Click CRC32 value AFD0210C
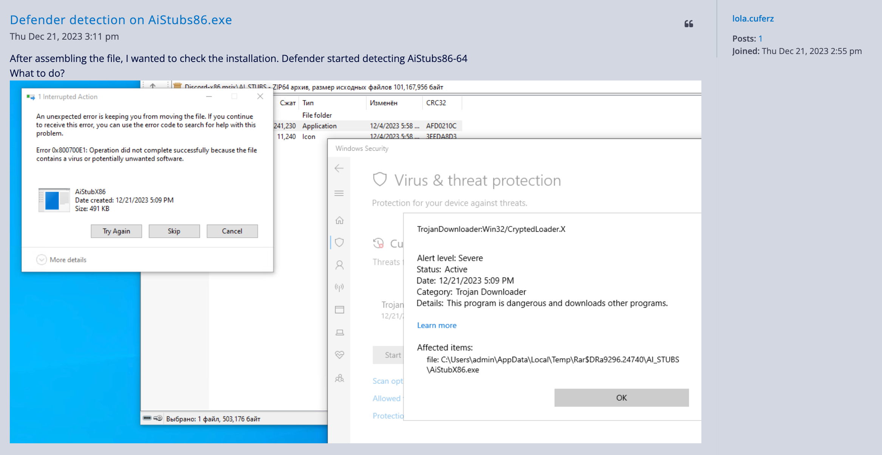The width and height of the screenshot is (882, 455). 441,126
